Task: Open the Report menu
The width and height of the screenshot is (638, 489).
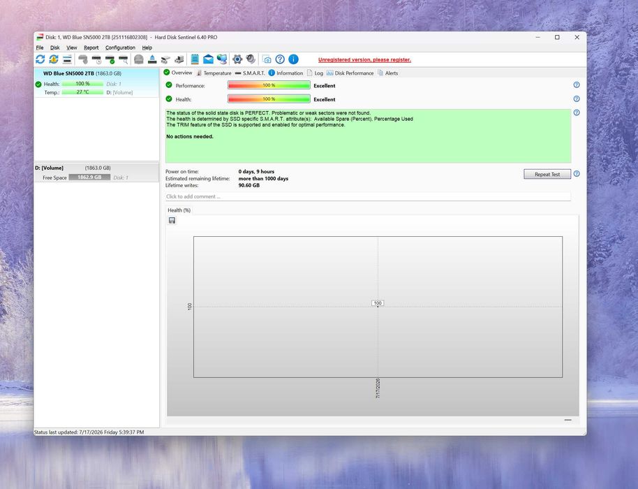Action: coord(91,48)
